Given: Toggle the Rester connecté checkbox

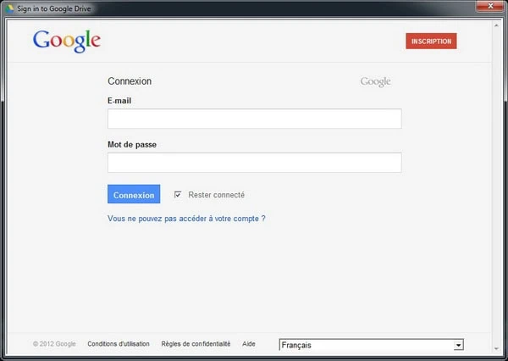Looking at the screenshot, I should click(178, 195).
